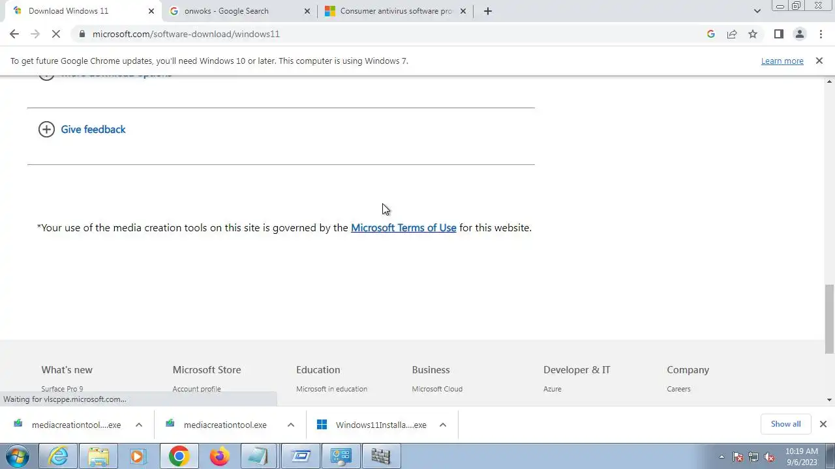
Task: Open the Learn more link
Action: (x=782, y=61)
